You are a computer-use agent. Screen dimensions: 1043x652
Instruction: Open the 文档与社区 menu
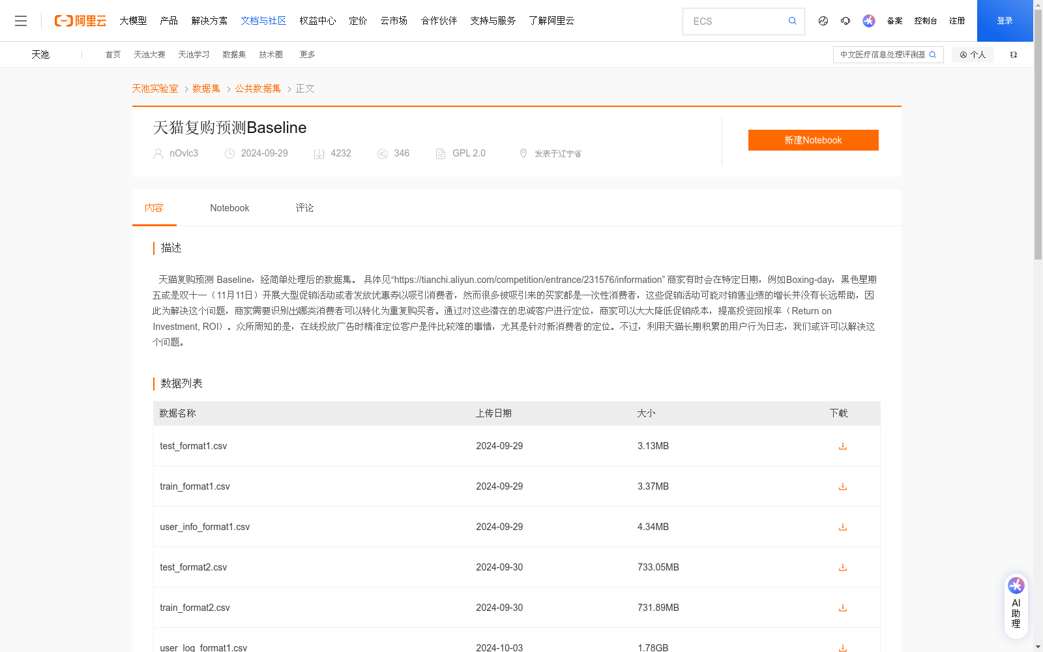pyautogui.click(x=263, y=21)
